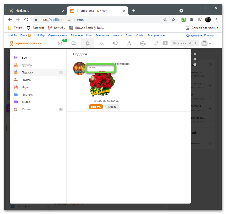Viewport: 226px width, 214px height.
Task: Select the 'Группы' notifications category
Action: (x=38, y=80)
